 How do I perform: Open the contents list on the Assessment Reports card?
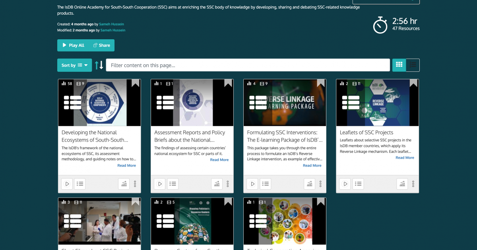(x=173, y=184)
